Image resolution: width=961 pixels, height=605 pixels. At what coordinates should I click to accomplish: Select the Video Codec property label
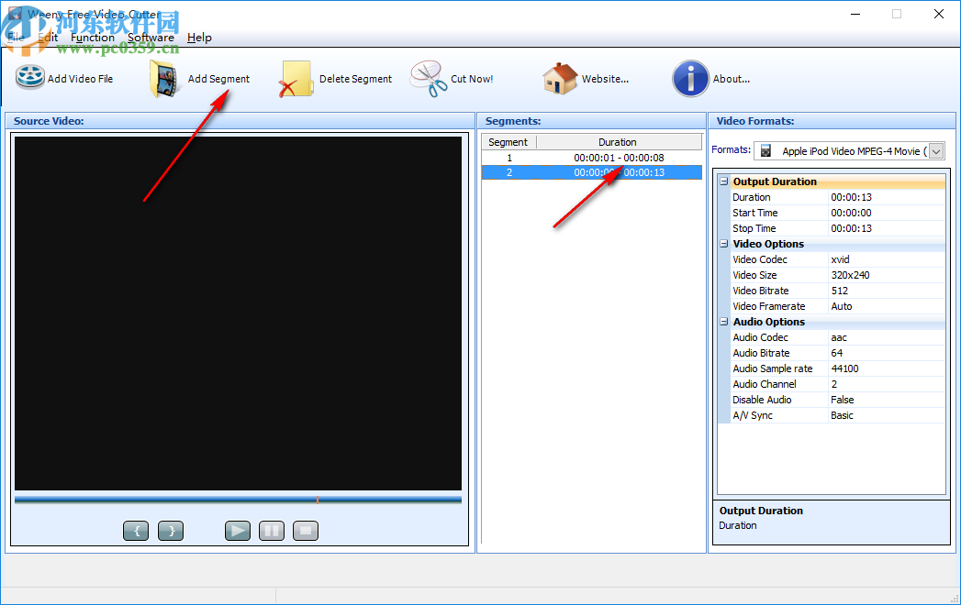[x=760, y=259]
